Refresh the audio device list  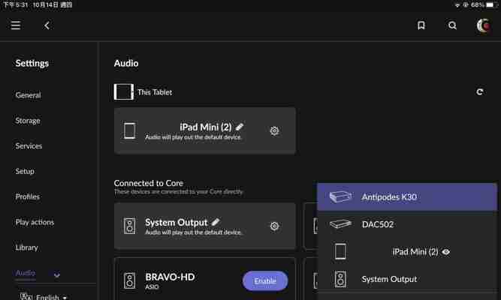point(479,92)
